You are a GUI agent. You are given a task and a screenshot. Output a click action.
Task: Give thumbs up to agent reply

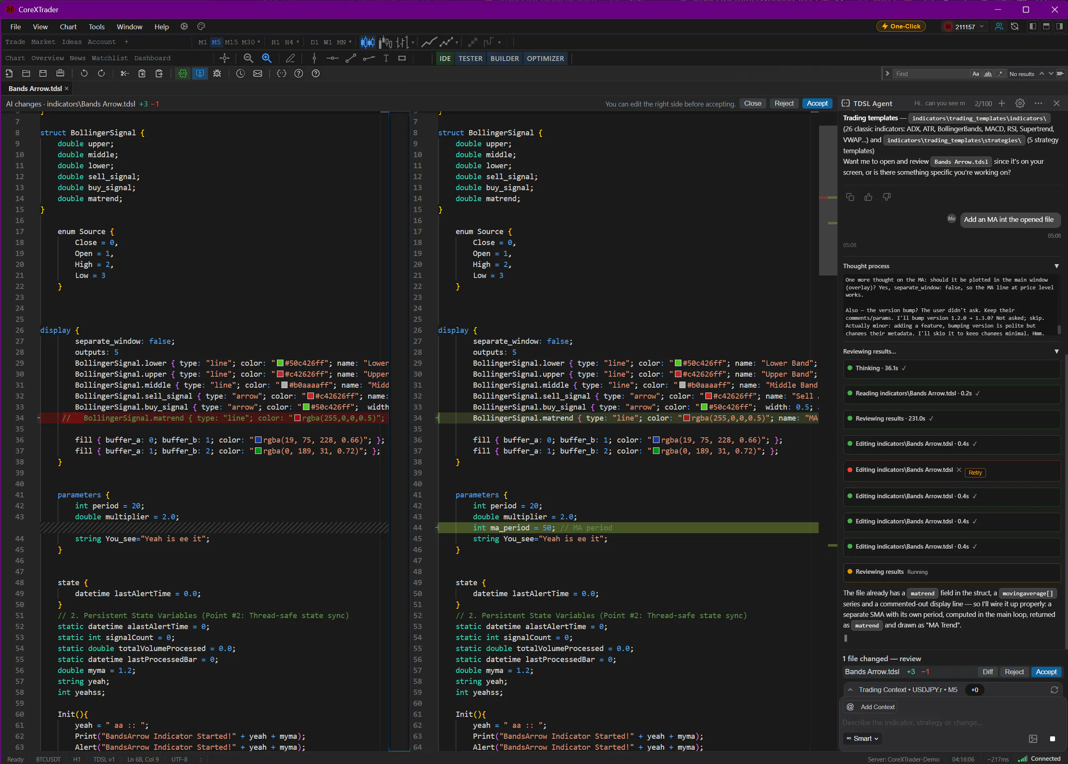868,197
